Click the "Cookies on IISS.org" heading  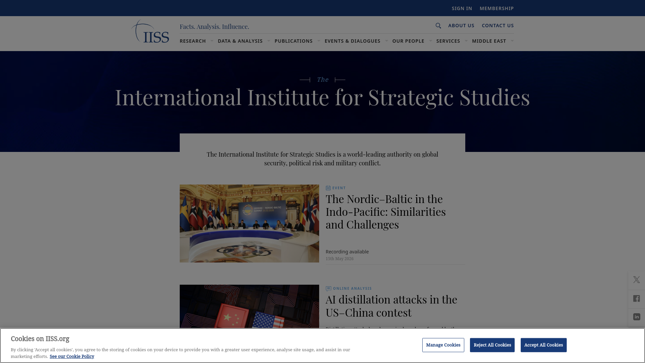(40, 339)
